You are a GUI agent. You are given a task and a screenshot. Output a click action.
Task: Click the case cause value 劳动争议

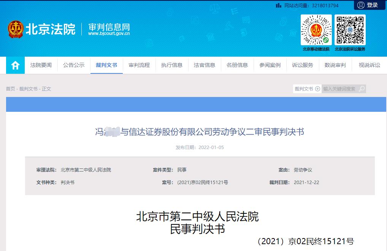pos(303,170)
